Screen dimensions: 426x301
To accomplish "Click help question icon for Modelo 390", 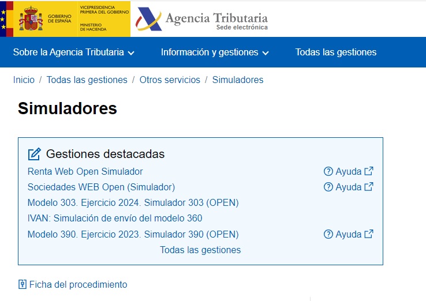I will (x=328, y=234).
